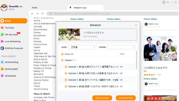
Task: Open Prime Video link under rating
Action: pos(150,79)
